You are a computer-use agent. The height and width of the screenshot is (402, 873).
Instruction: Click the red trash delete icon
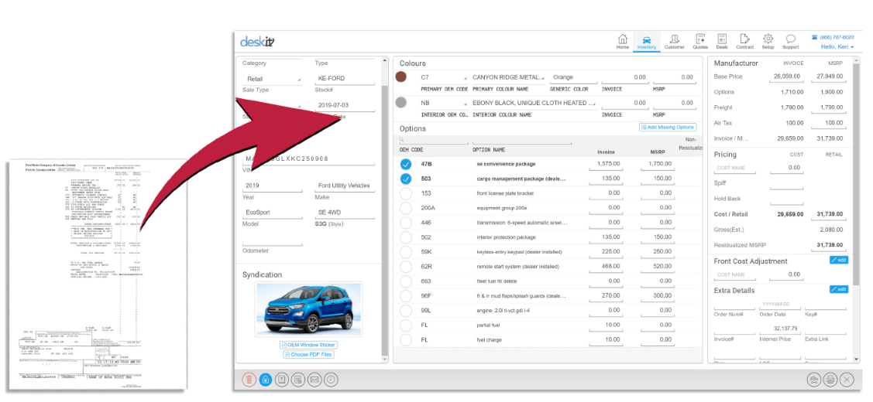click(x=249, y=380)
